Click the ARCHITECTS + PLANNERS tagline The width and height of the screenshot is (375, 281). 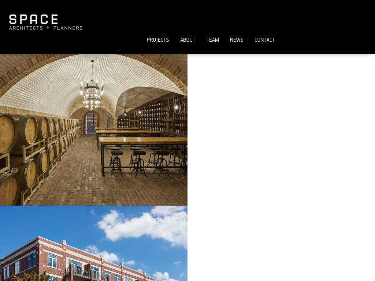(x=46, y=28)
